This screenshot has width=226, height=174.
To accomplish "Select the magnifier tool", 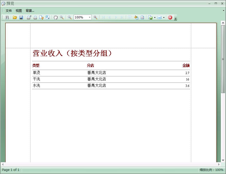I will pos(62,17).
